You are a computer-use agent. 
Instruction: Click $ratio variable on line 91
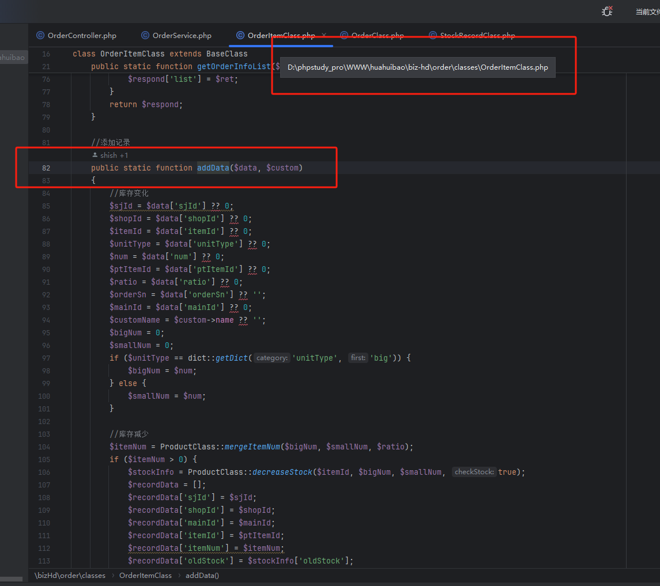tap(123, 282)
